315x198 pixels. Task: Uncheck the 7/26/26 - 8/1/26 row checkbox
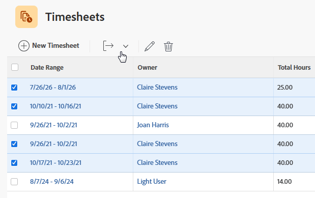(x=14, y=88)
